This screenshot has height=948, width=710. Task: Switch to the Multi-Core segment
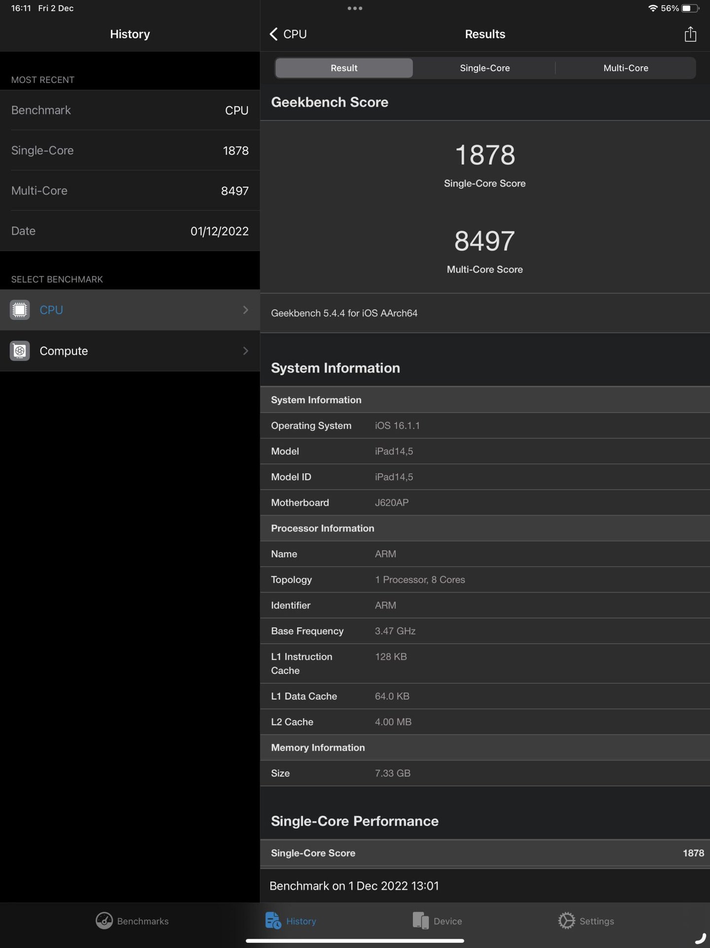pyautogui.click(x=626, y=68)
